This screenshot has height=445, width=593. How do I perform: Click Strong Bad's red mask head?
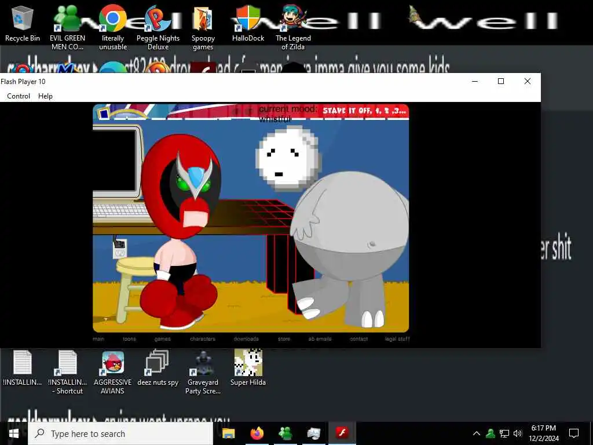coord(181,186)
